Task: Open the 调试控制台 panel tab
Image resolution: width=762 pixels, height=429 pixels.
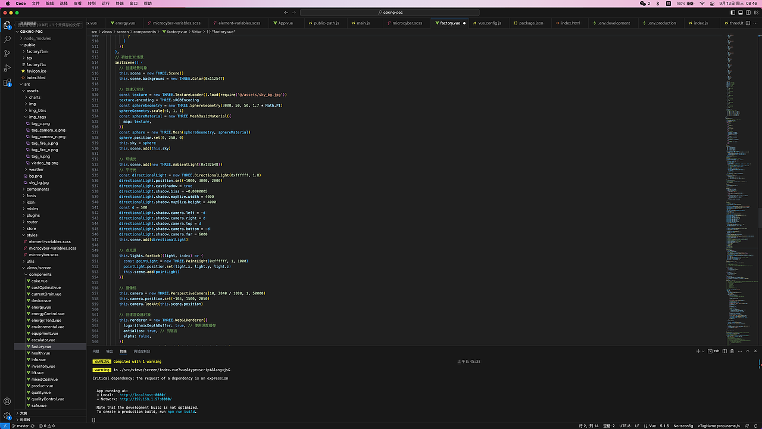Action: pyautogui.click(x=142, y=351)
